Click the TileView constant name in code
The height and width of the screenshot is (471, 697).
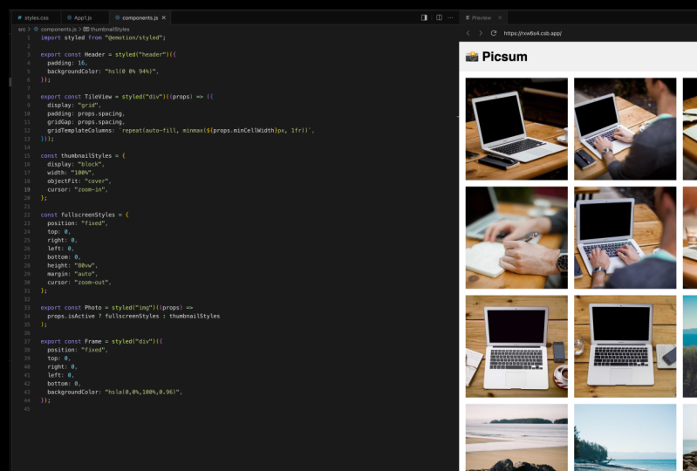[x=98, y=97]
